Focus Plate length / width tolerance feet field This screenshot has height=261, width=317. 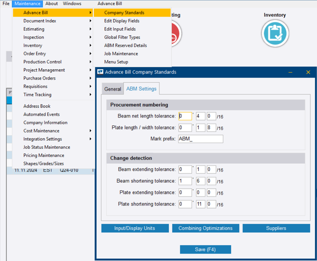pos(185,128)
